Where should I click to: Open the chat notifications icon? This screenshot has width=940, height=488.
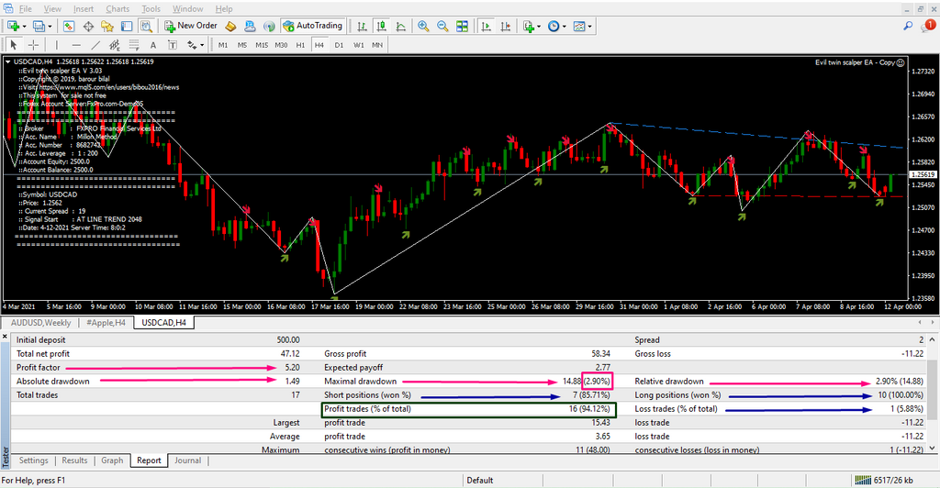927,26
